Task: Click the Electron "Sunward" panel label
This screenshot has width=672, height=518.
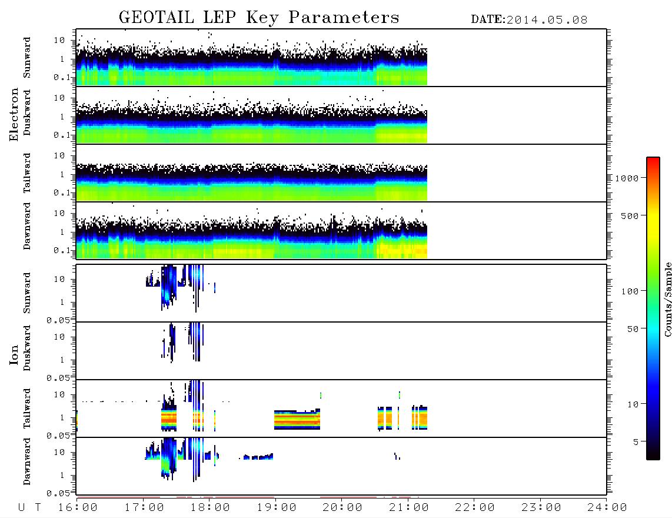Action: pyautogui.click(x=27, y=58)
